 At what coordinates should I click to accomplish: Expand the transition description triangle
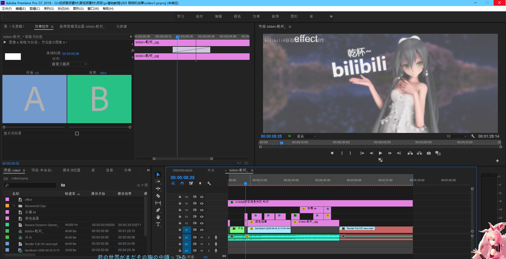tap(5, 42)
